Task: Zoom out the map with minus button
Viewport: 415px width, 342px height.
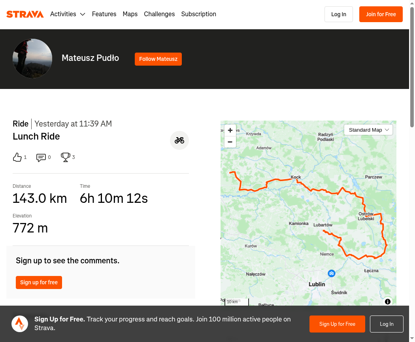Action: tap(230, 142)
